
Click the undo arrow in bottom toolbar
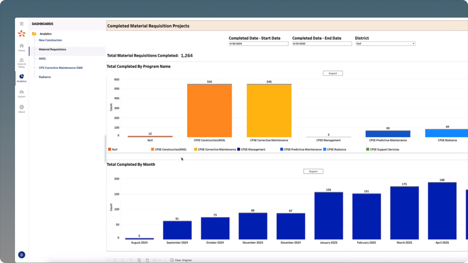coord(114,260)
